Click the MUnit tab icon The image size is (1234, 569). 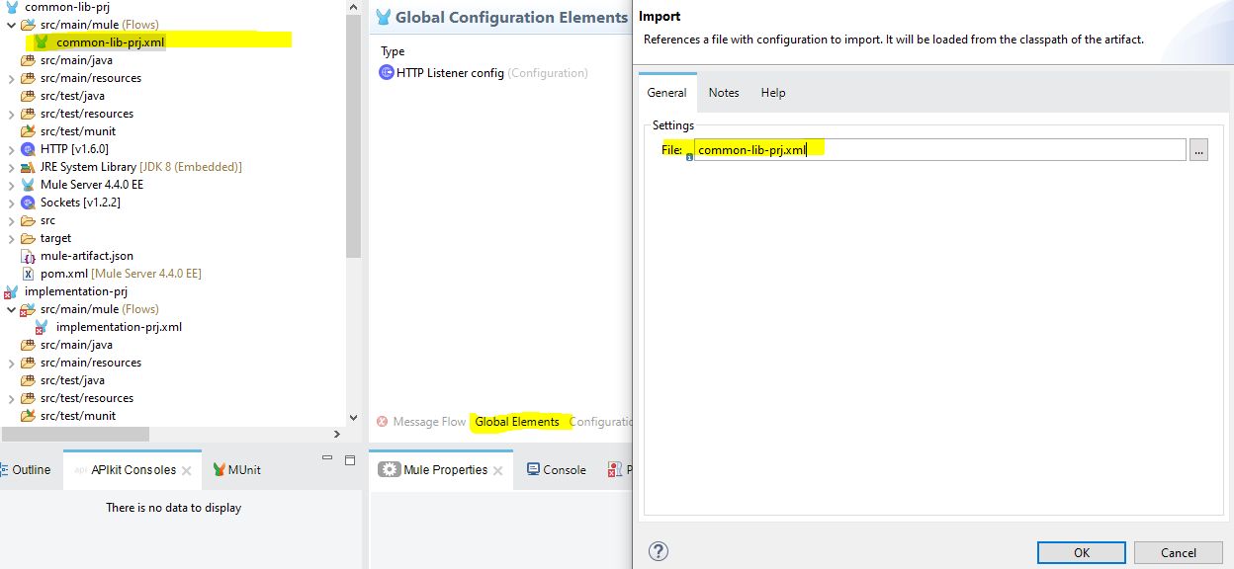click(218, 470)
